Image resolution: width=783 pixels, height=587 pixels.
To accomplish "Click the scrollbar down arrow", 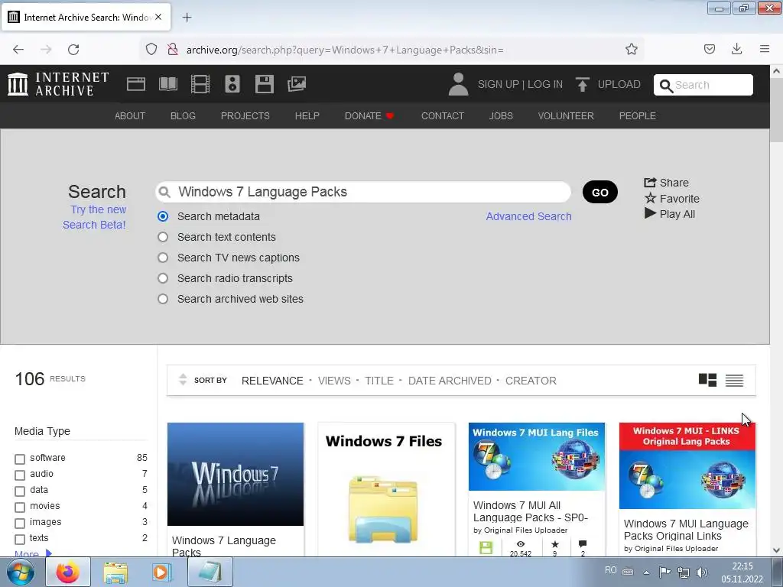I will click(x=776, y=550).
